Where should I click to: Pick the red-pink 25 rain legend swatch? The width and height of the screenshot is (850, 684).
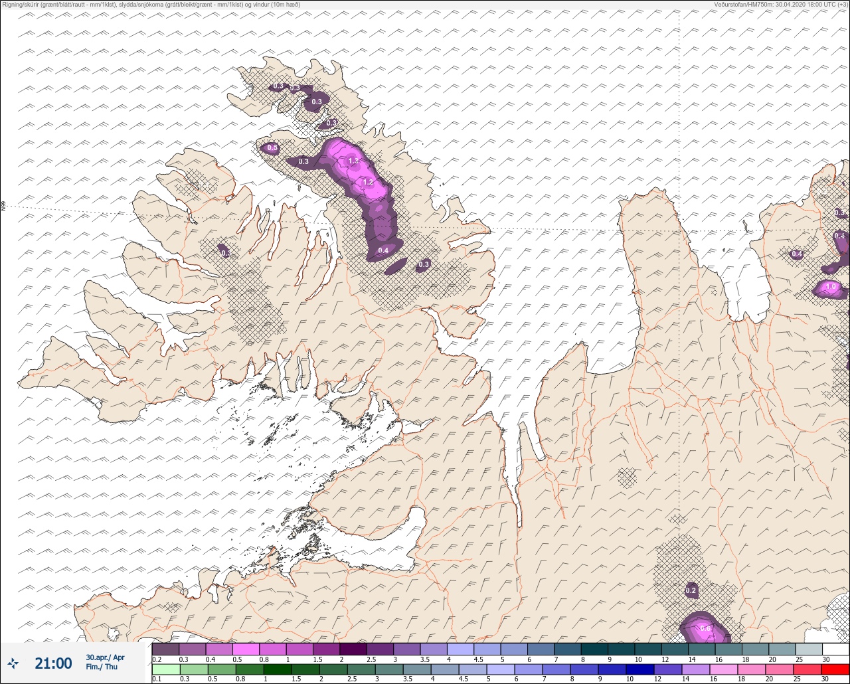pos(808,669)
